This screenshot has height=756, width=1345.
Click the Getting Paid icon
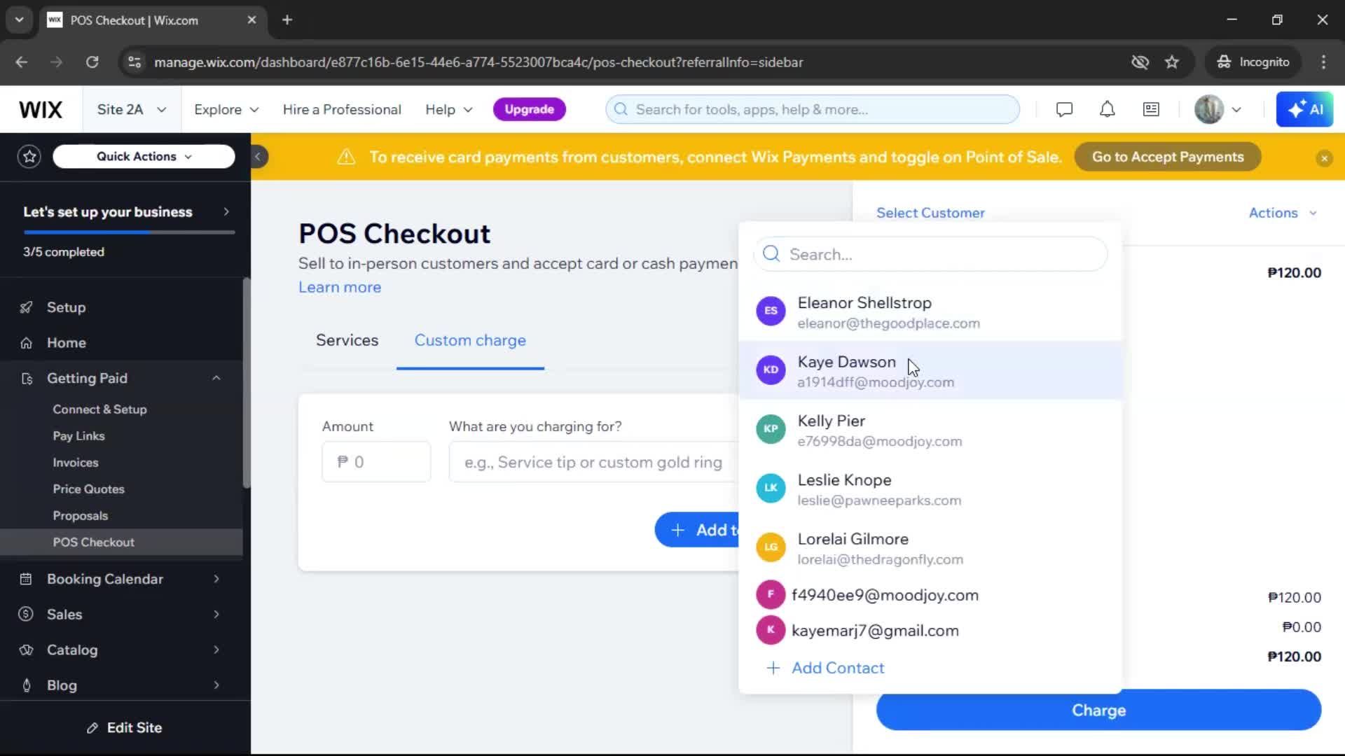[x=27, y=379]
